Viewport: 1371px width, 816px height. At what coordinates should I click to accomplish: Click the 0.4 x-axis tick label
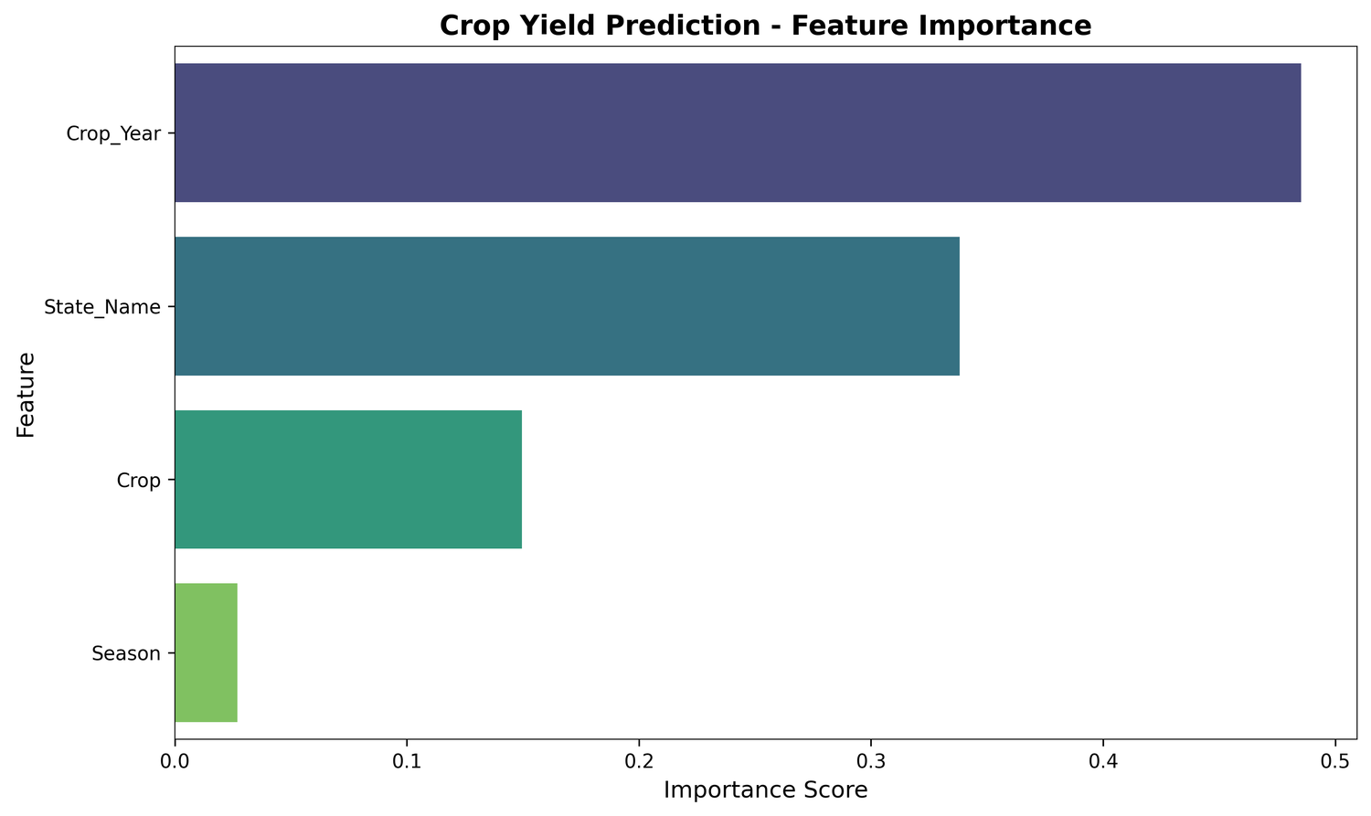(1103, 760)
